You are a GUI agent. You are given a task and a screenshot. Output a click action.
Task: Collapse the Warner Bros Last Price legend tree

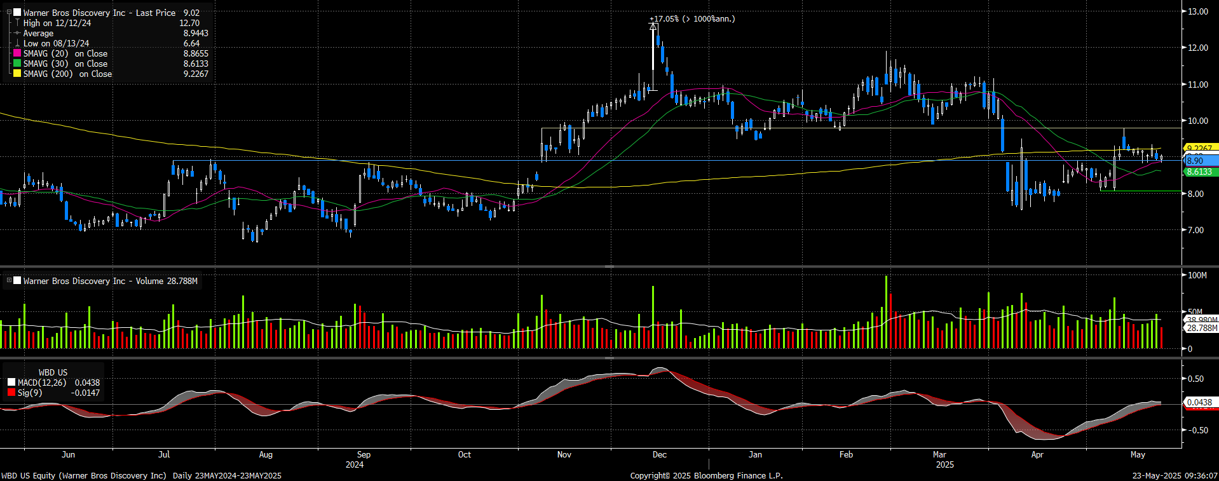pyautogui.click(x=9, y=12)
